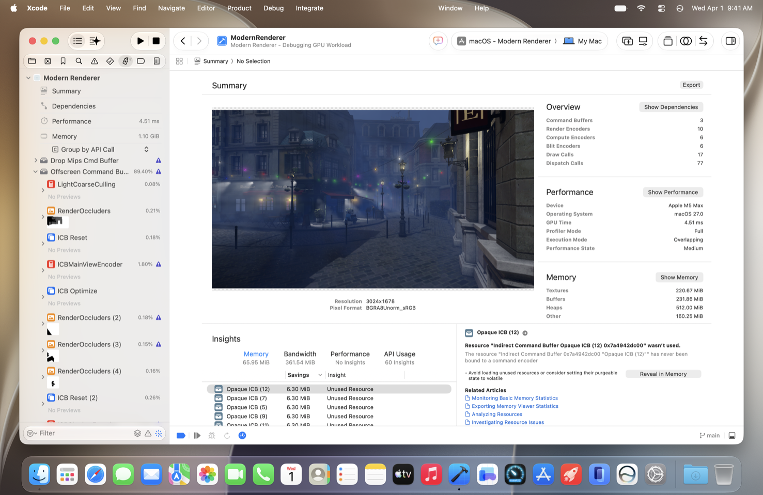Click the code review arrows icon
763x495 pixels.
703,41
